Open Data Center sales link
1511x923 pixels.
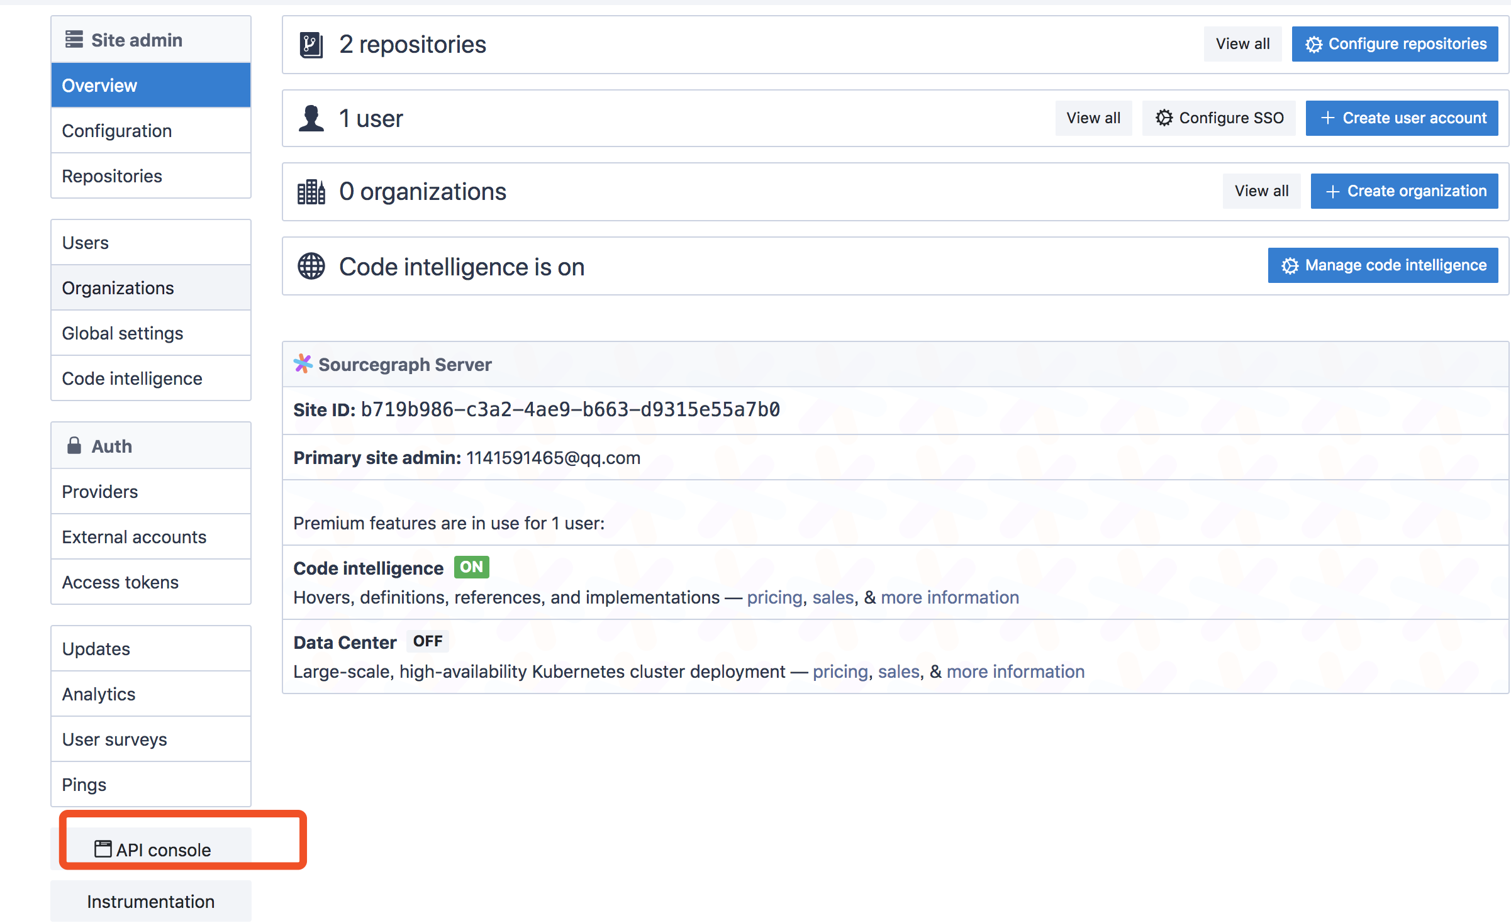pos(898,671)
